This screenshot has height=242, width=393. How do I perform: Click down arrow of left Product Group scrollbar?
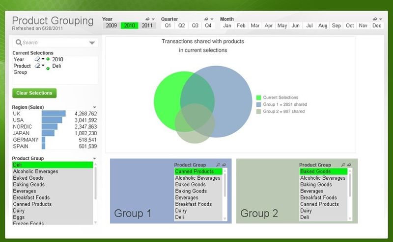click(95, 222)
